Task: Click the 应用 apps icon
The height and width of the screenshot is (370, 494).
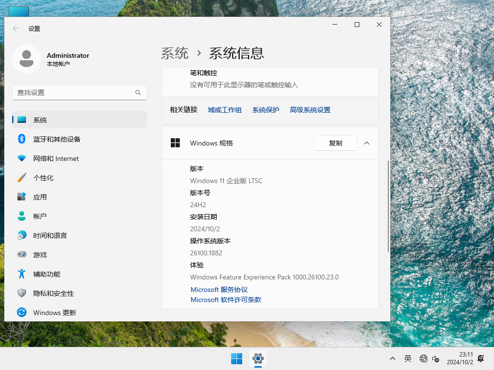Action: click(22, 197)
